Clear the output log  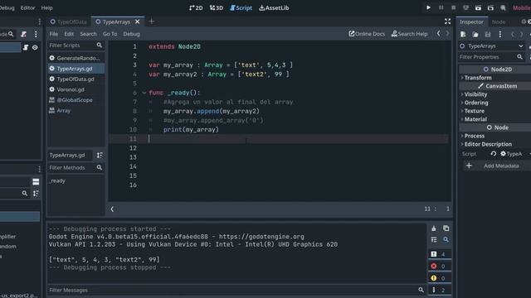[434, 228]
